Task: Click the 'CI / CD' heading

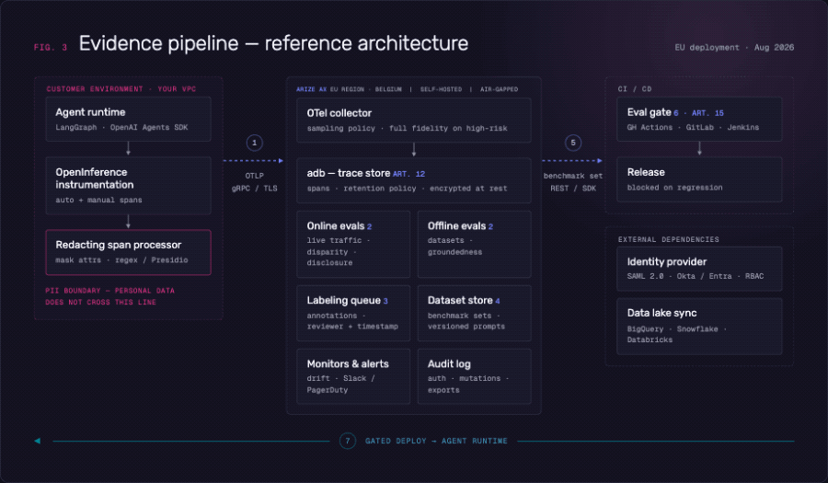Action: tap(635, 89)
